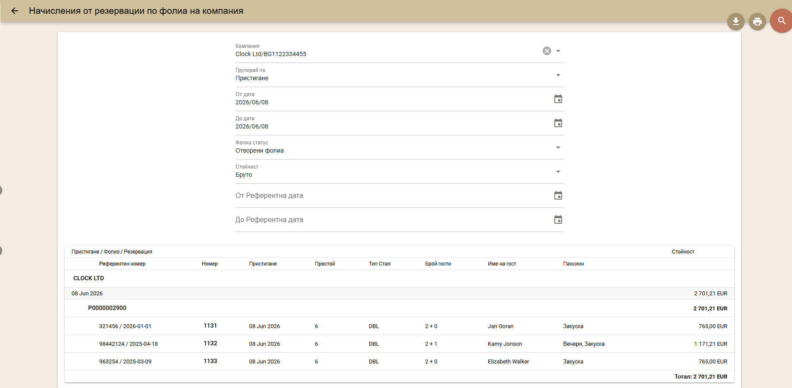Open calendar for От Референтна дата

(558, 196)
